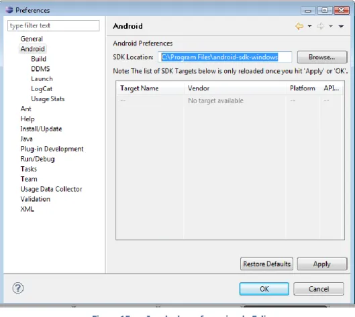Click the 'No target available' row

[x=230, y=101]
